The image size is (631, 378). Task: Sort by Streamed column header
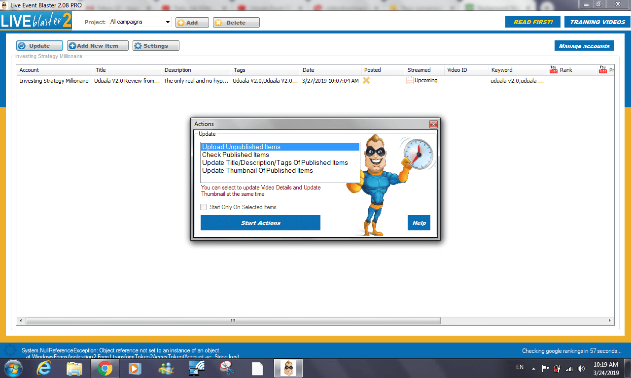(x=425, y=70)
